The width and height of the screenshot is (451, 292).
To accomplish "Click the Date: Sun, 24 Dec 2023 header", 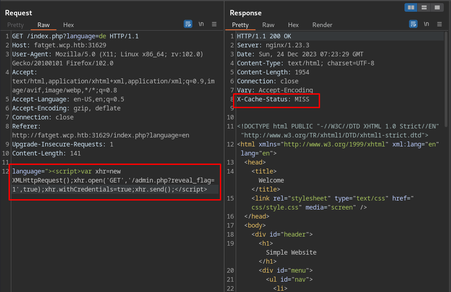I will 300,54.
